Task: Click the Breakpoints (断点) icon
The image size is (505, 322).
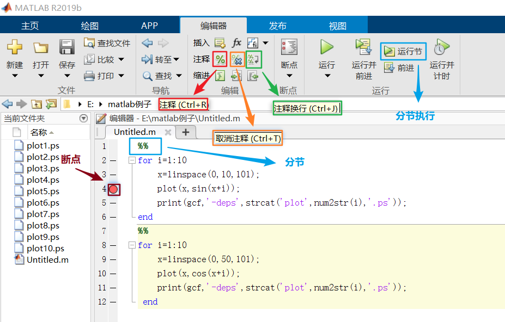Action: click(x=289, y=47)
